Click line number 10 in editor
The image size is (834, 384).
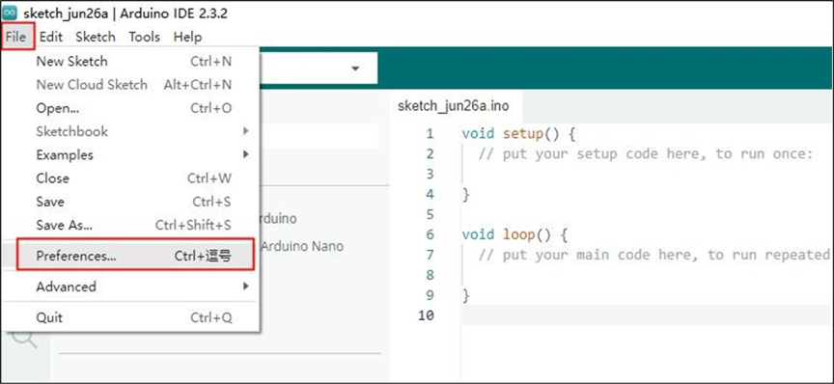(426, 315)
